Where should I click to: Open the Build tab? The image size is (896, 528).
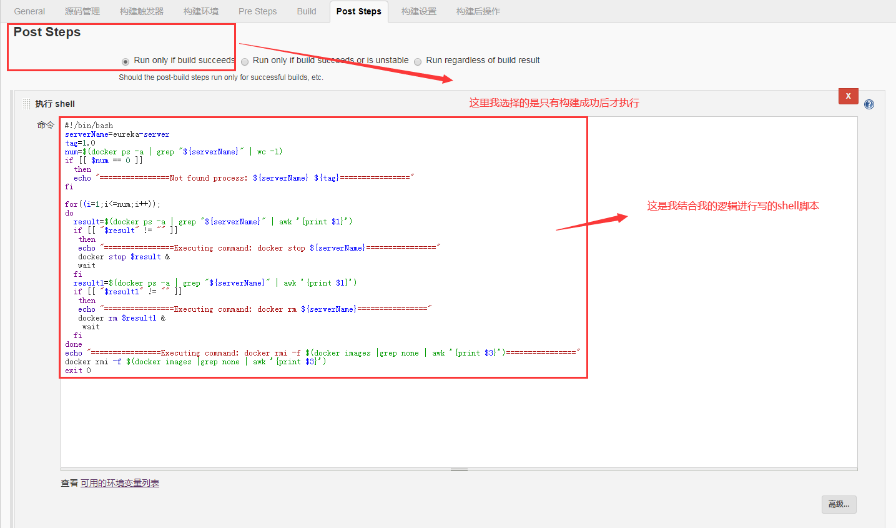(x=307, y=11)
